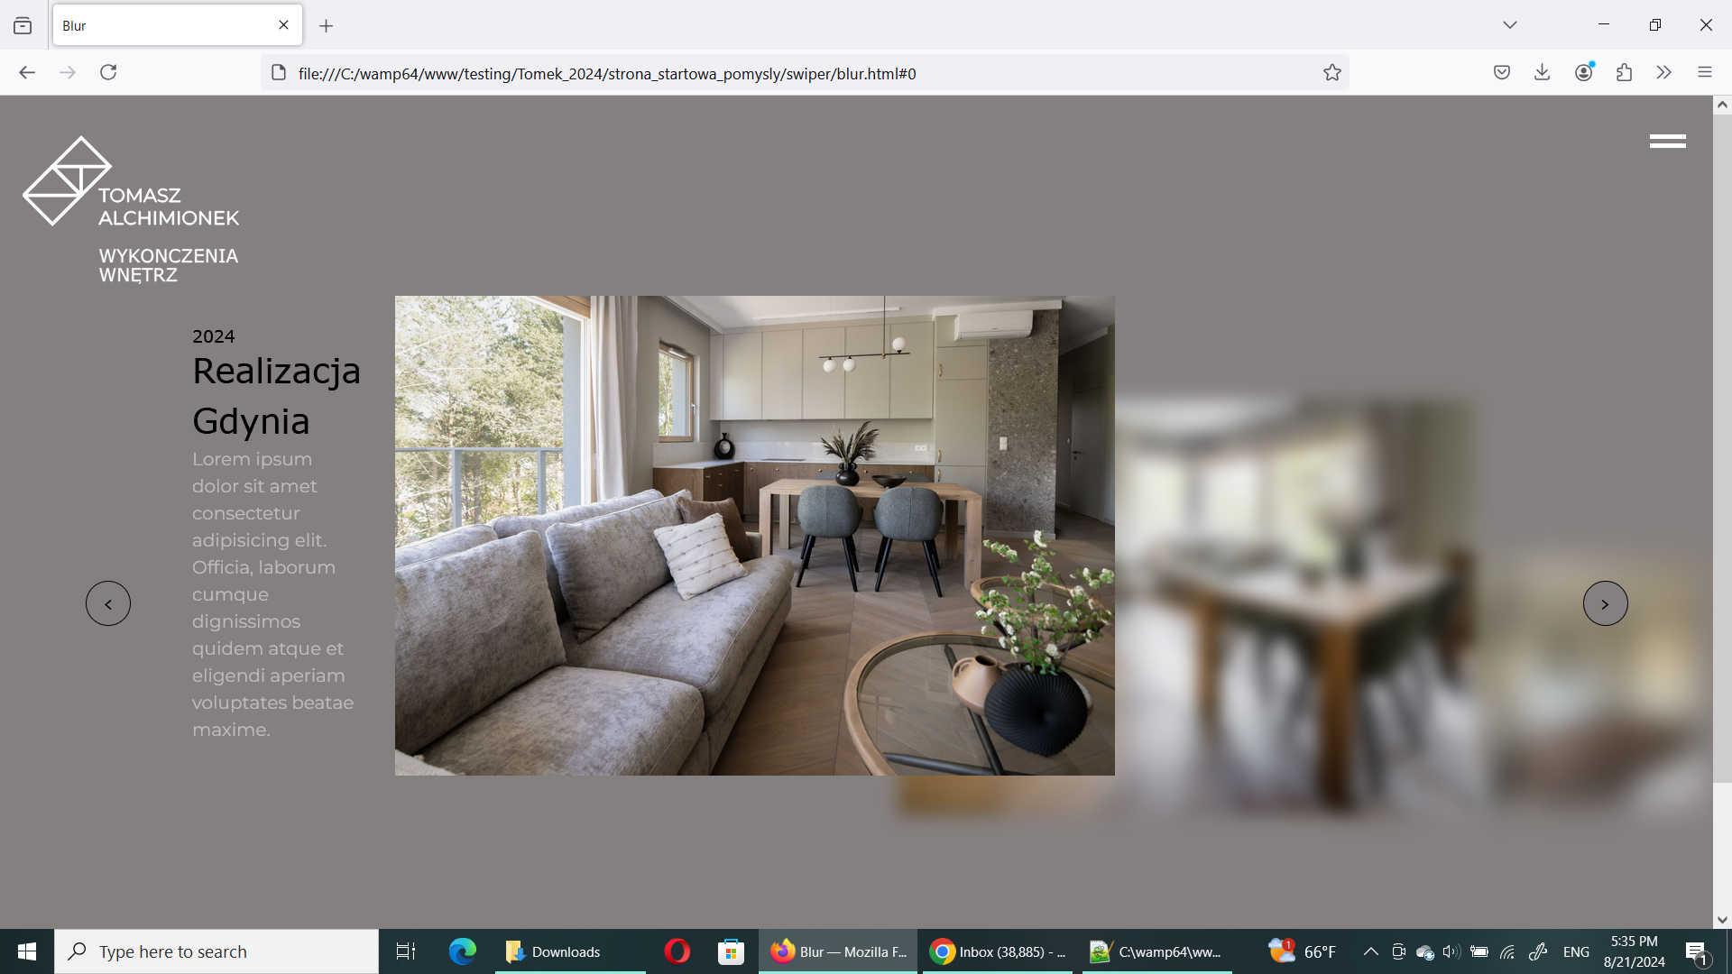Open Chrome Inbox window from taskbar

(x=998, y=951)
